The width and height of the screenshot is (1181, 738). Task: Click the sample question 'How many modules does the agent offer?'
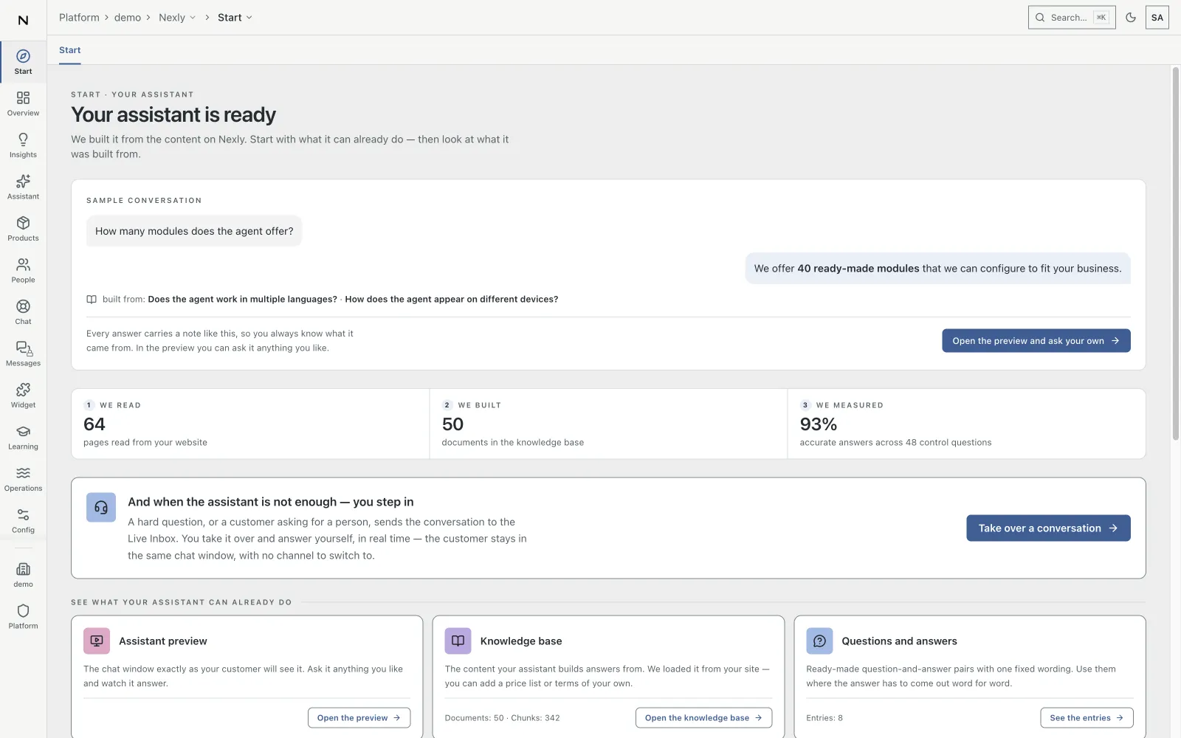pos(194,231)
